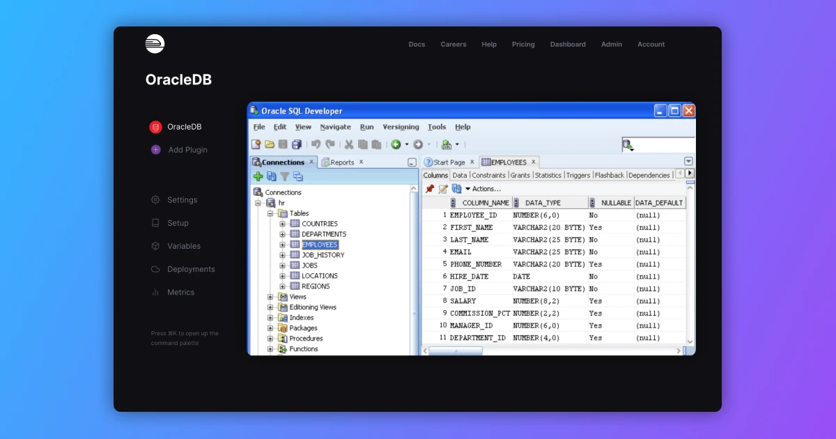
Task: Click the green Back navigation button
Action: click(396, 144)
